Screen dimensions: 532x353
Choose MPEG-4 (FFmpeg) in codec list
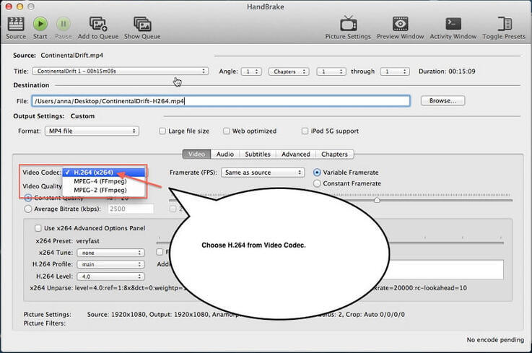[104, 181]
